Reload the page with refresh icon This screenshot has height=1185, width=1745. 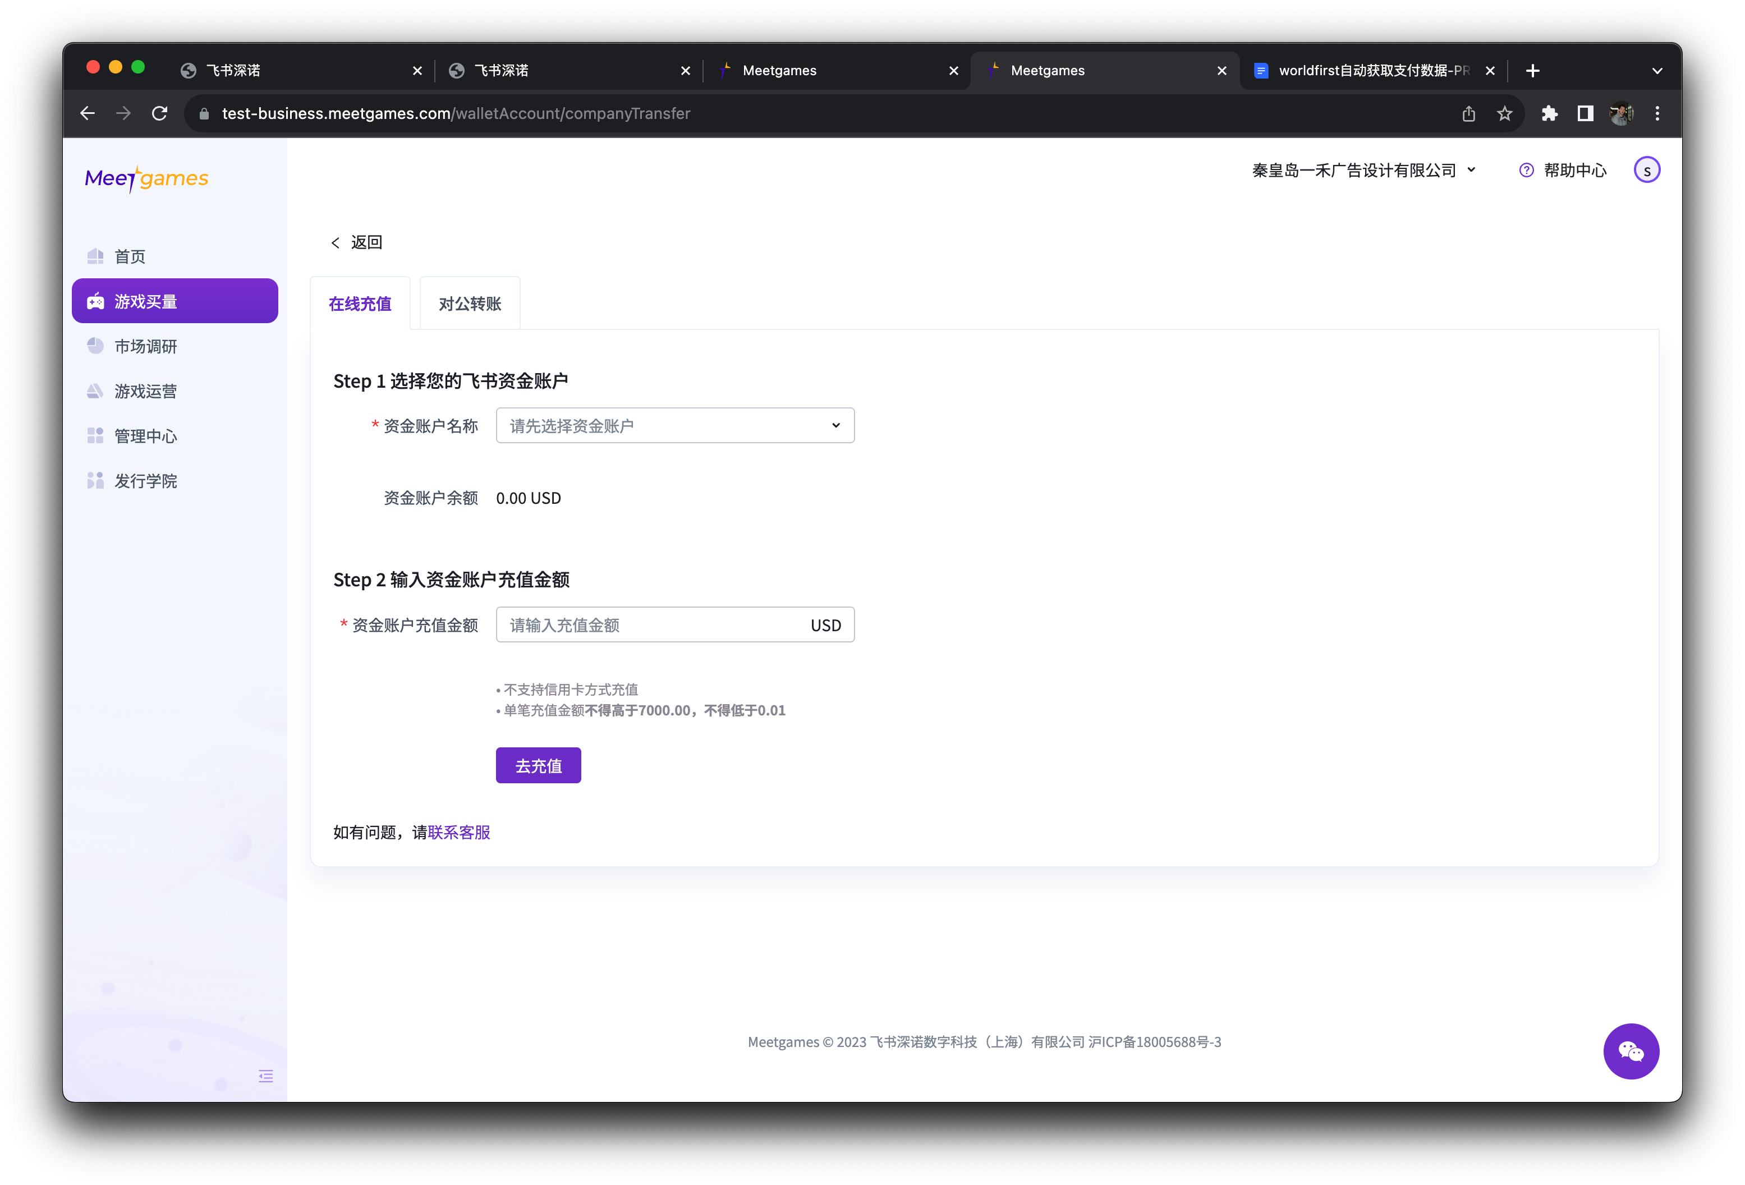[160, 113]
